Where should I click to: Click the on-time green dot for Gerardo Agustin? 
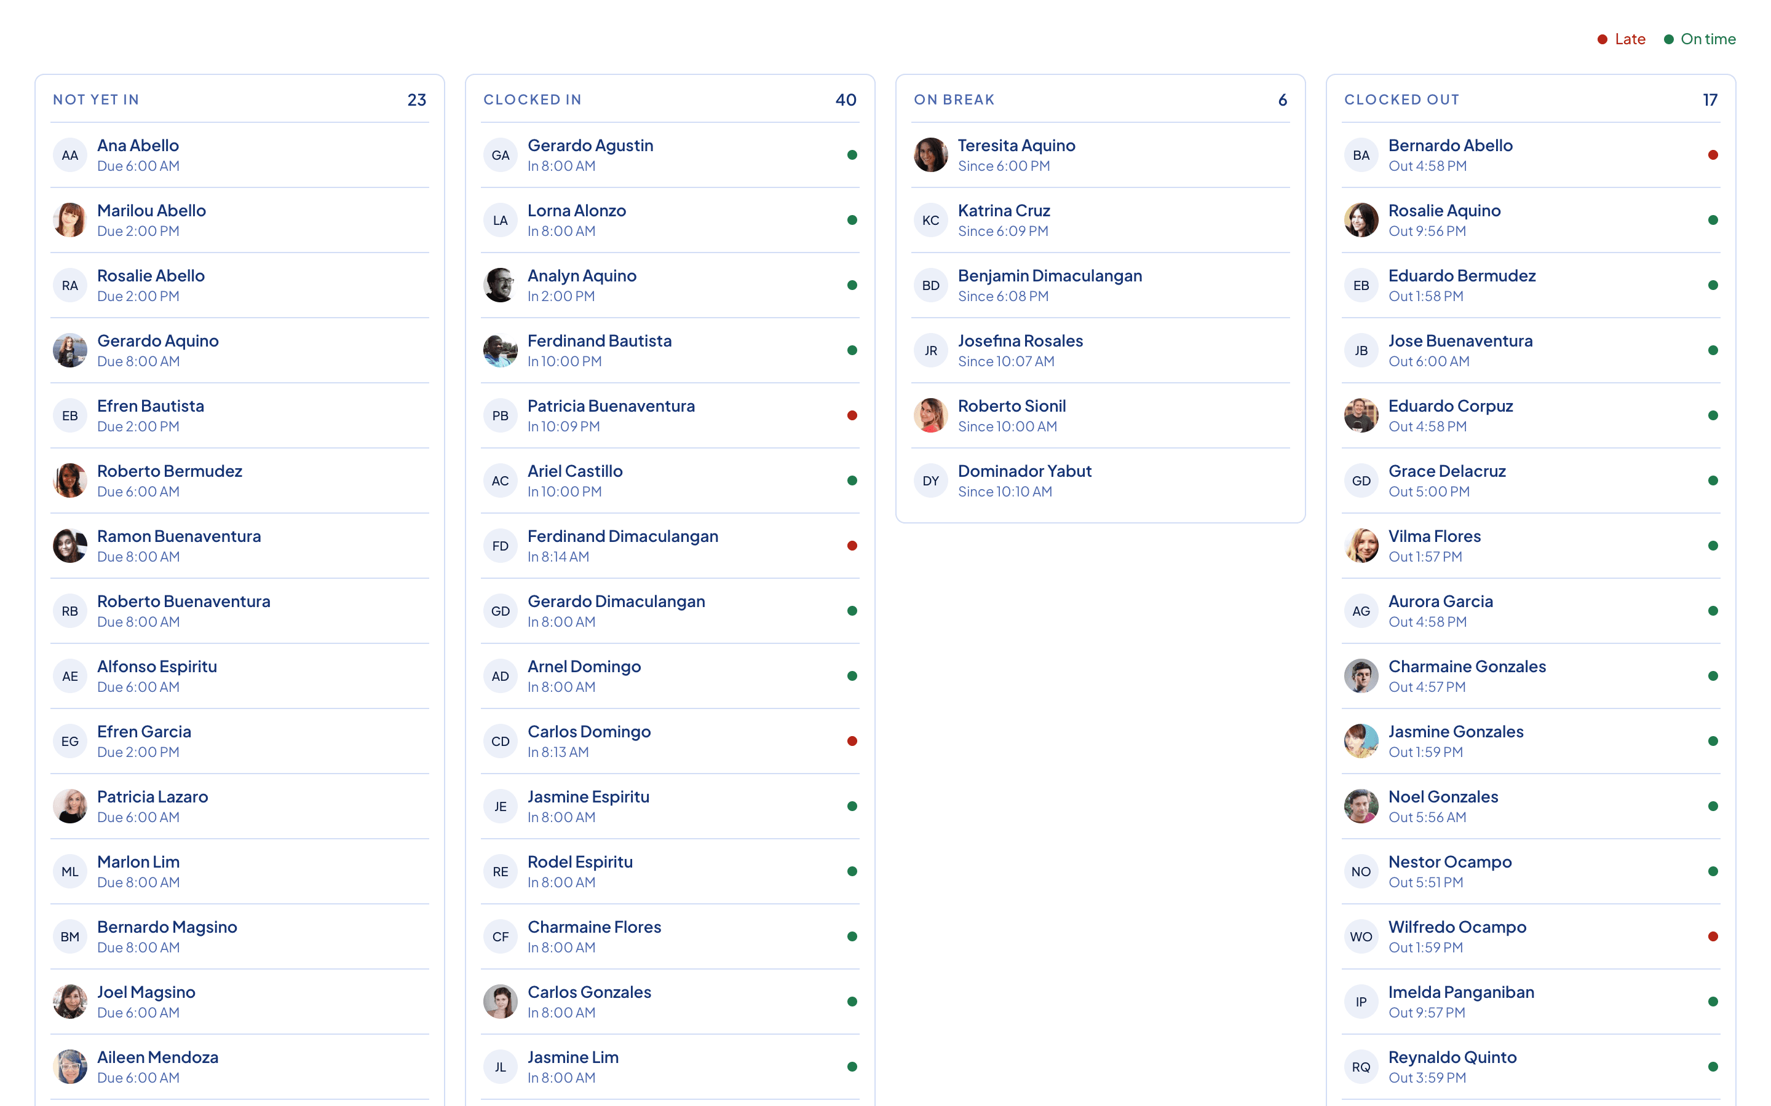tap(852, 155)
